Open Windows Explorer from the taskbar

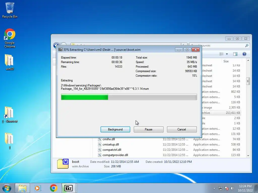point(22,188)
